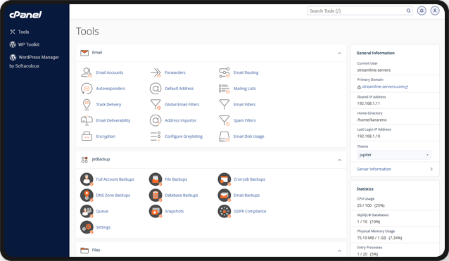Click the Email Filters funnel icon
This screenshot has width=449, height=261.
coord(224,104)
